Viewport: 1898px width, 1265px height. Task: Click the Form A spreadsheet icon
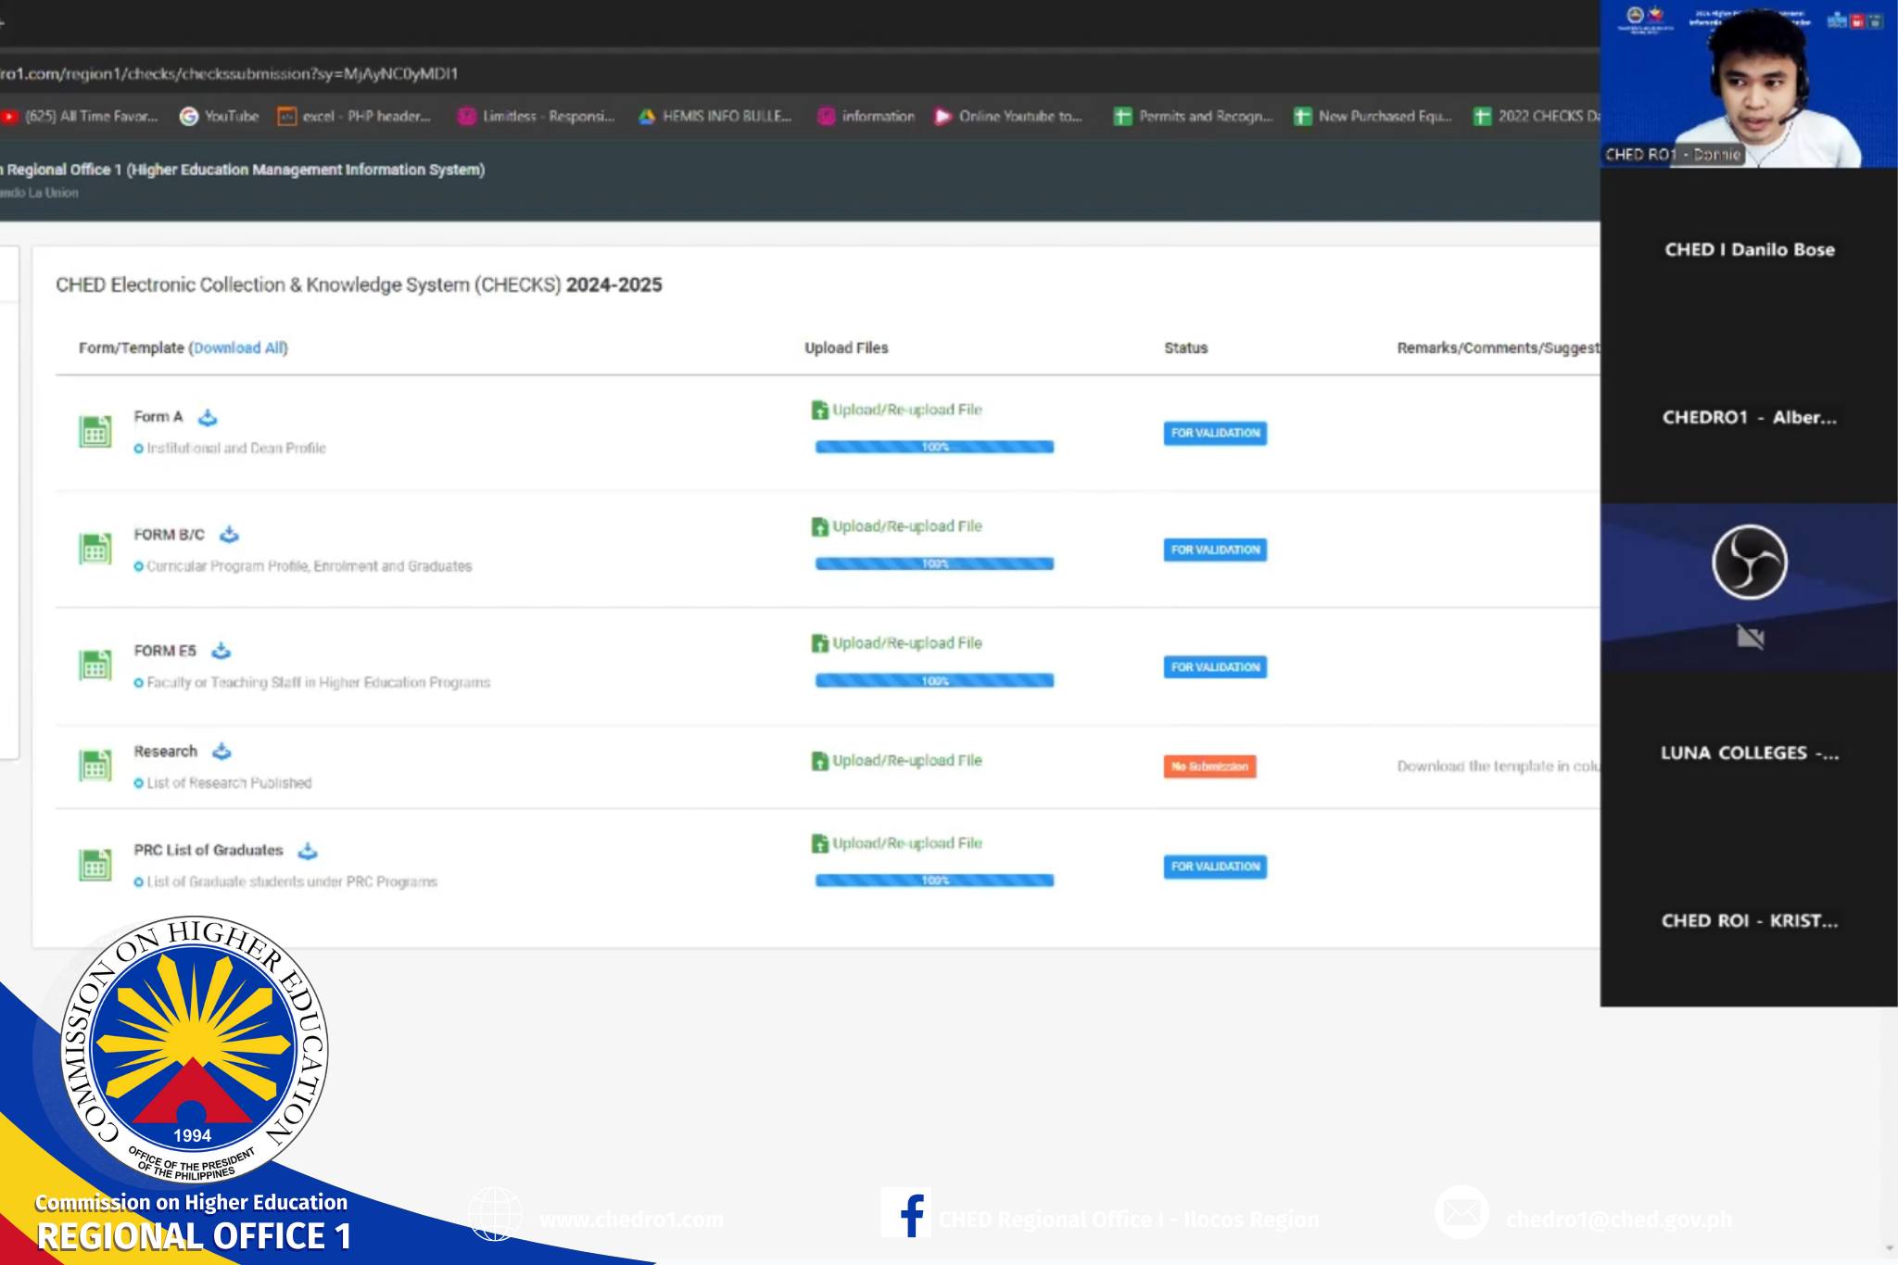coord(95,432)
